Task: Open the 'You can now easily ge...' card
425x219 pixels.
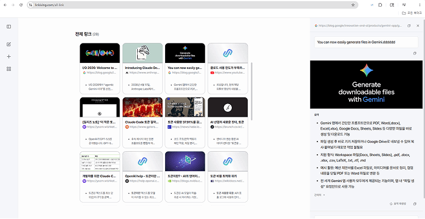Action: (185, 68)
